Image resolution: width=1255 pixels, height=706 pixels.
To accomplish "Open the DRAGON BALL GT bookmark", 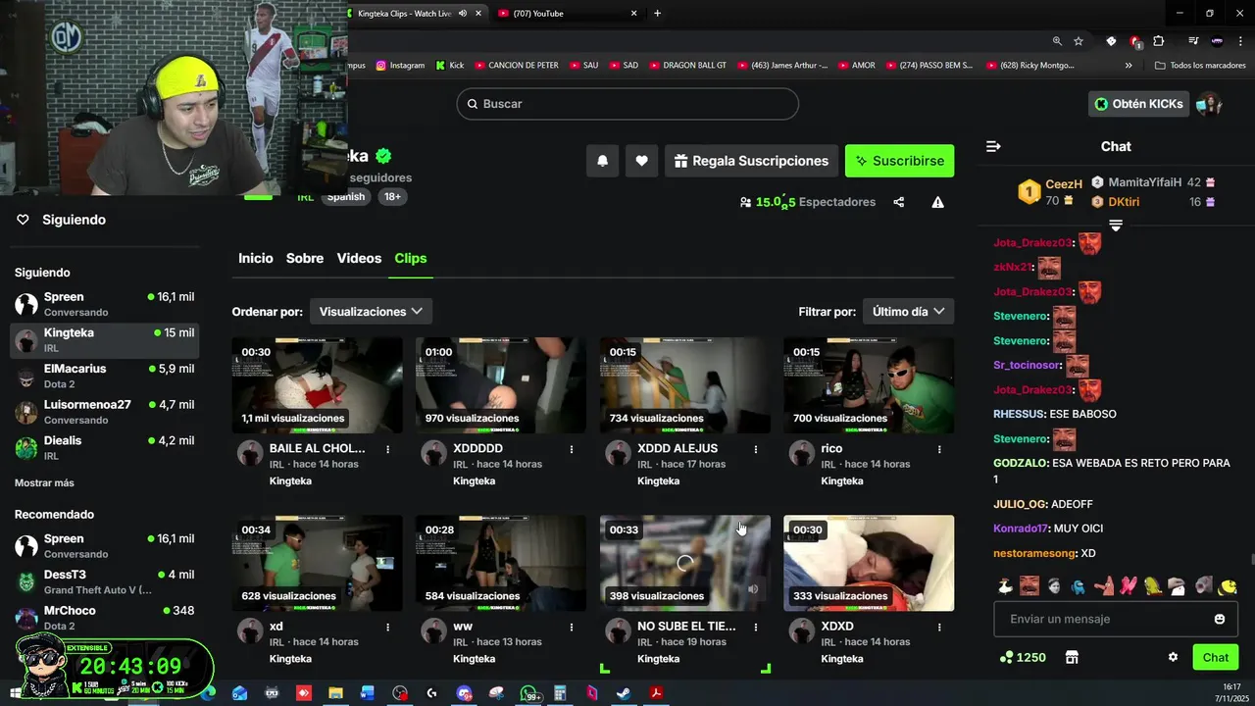I will point(686,66).
